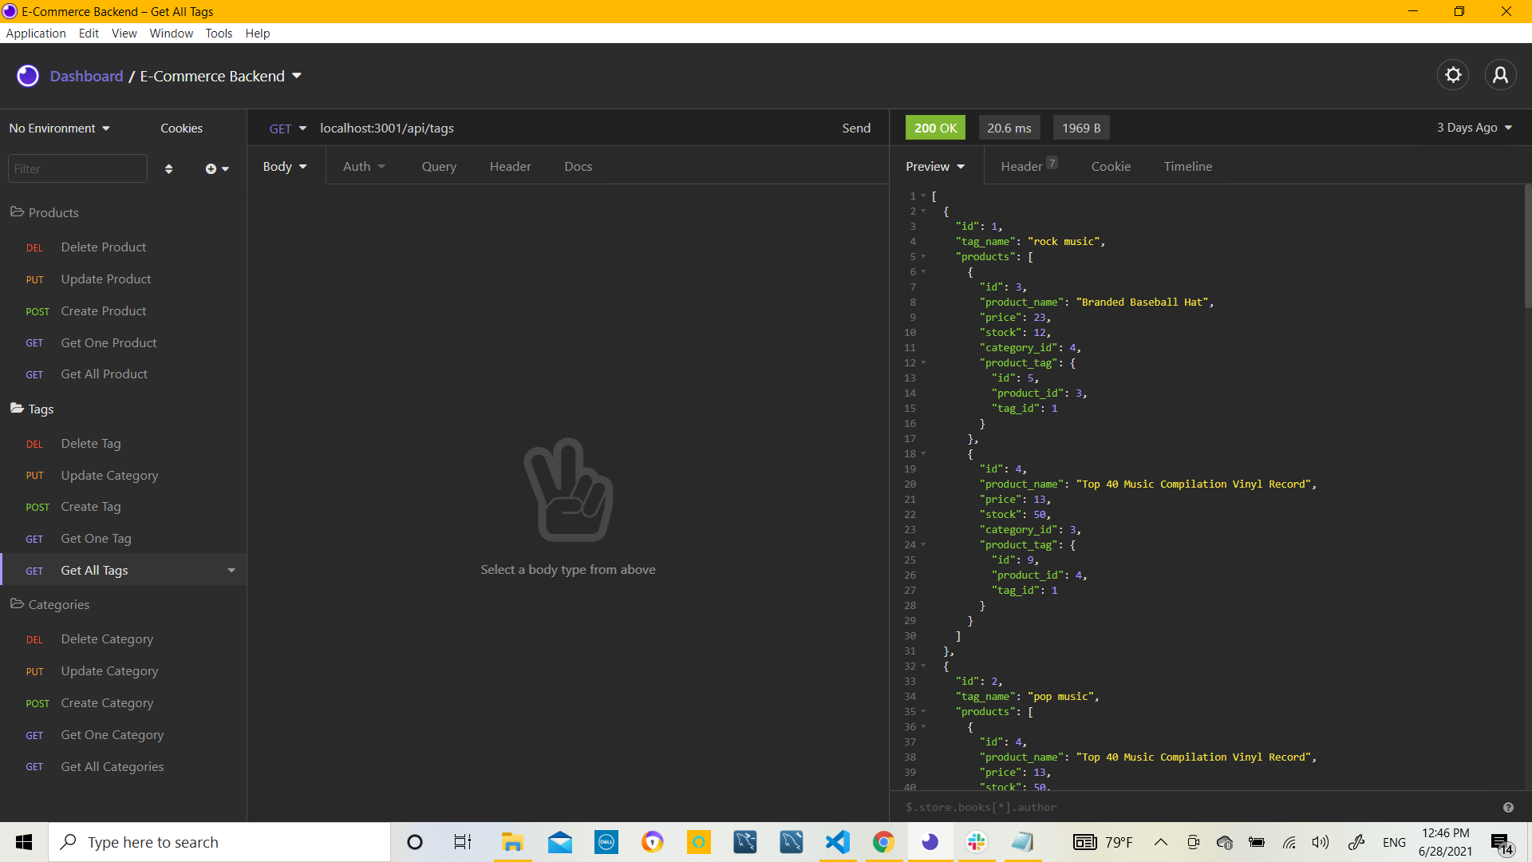Open the Body type dropdown
The image size is (1532, 862).
point(285,166)
